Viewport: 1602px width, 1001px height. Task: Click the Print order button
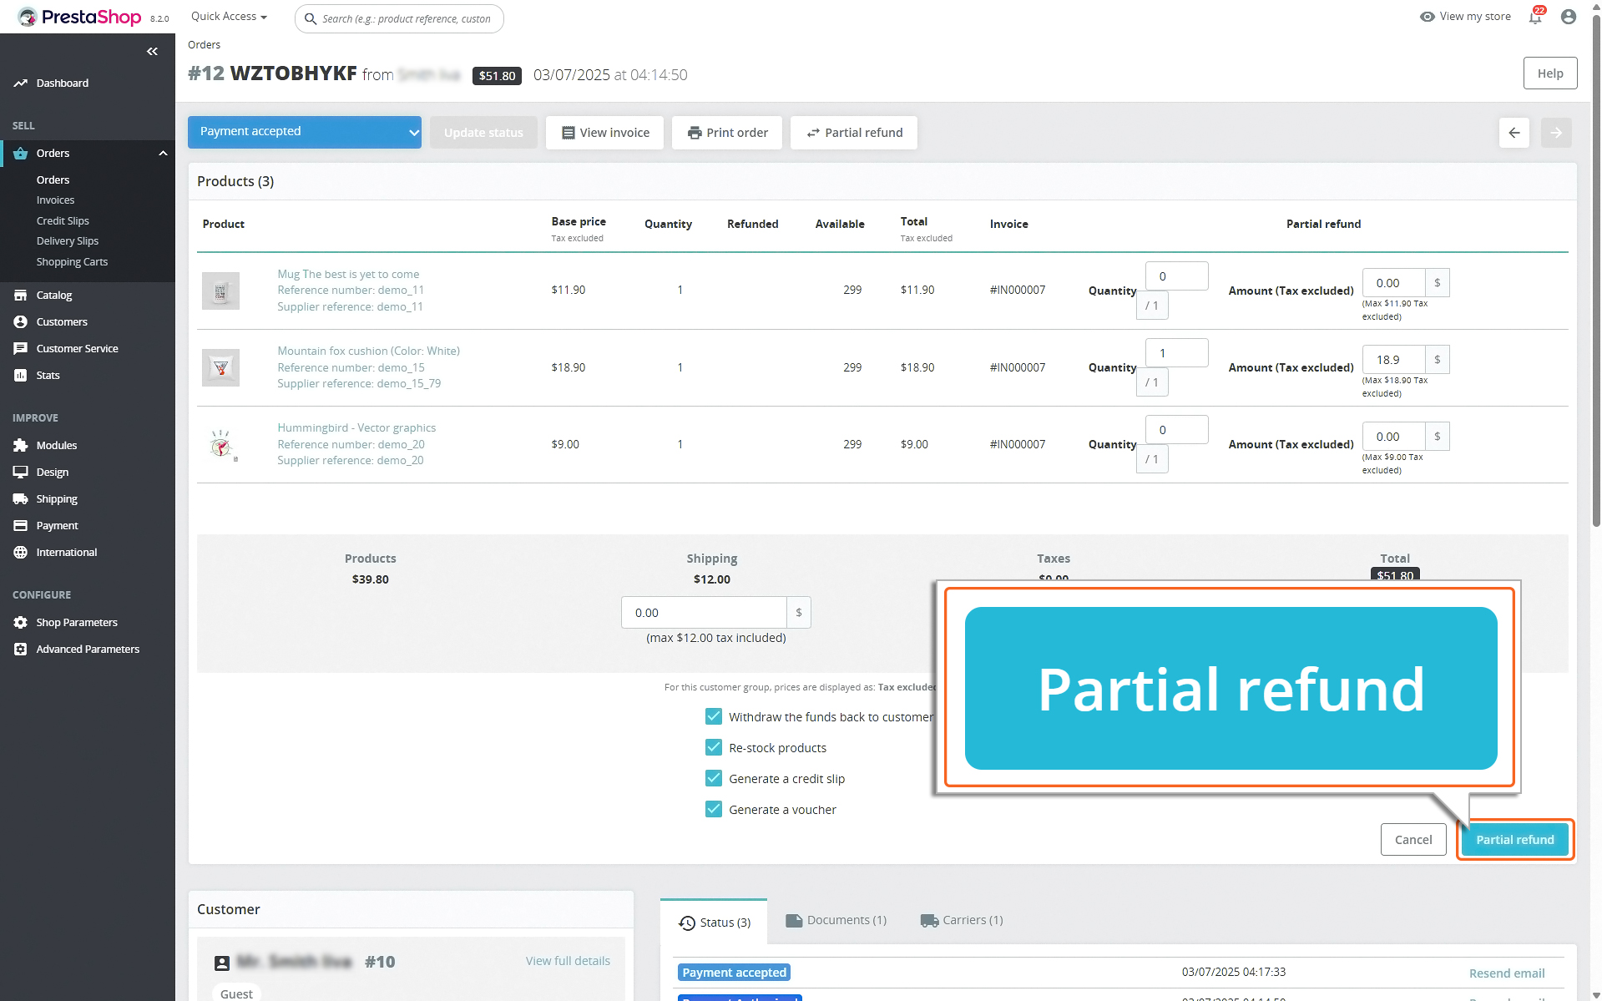(x=727, y=133)
